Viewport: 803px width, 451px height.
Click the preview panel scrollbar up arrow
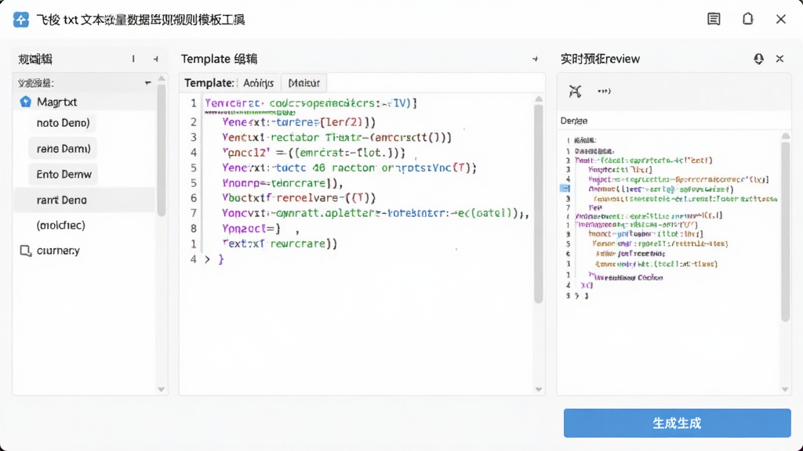(x=786, y=136)
